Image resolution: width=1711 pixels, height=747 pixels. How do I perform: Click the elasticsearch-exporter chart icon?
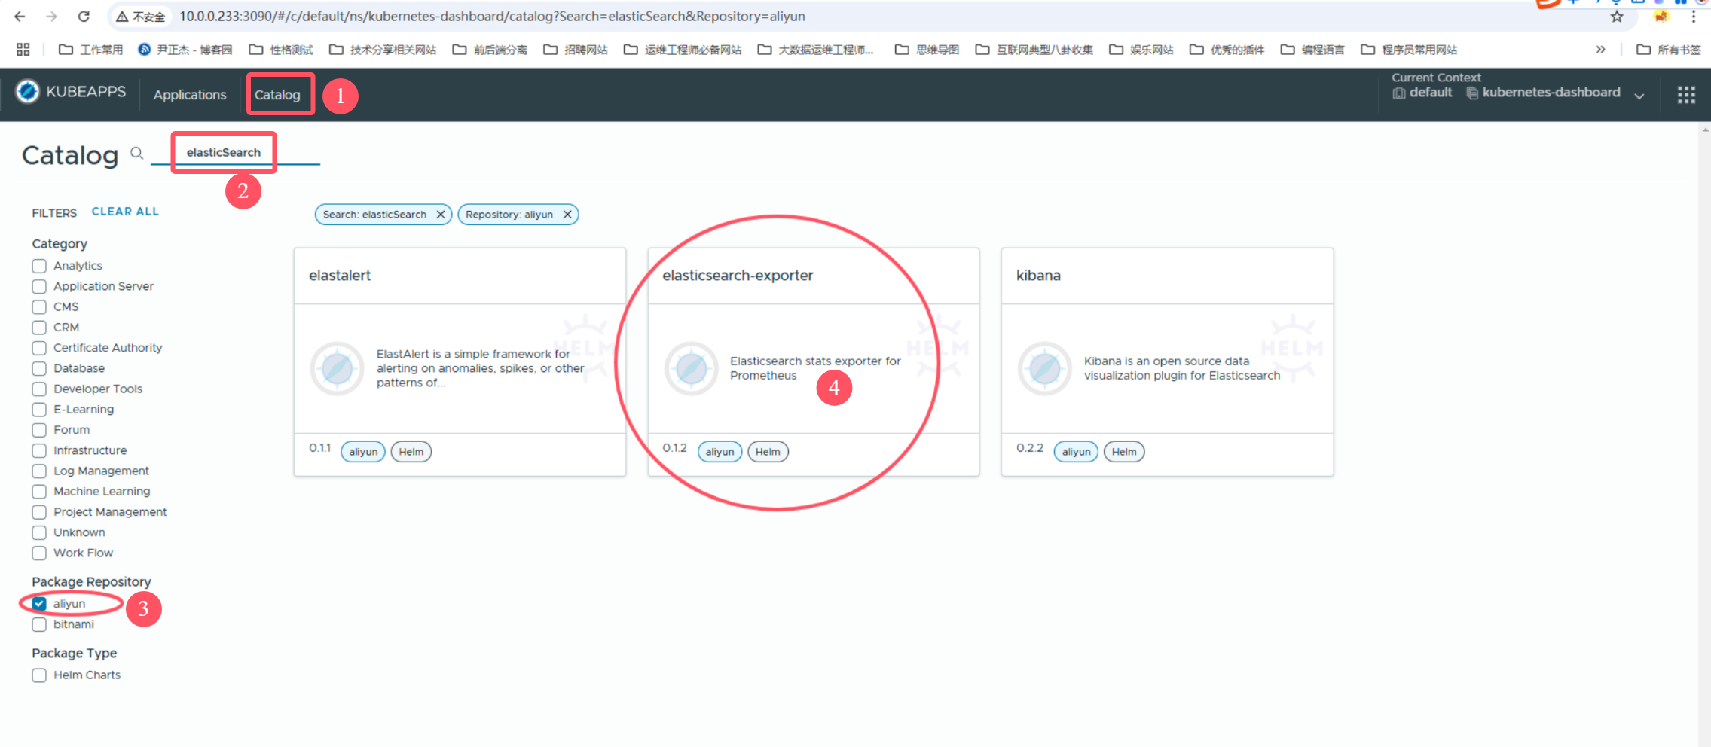tap(691, 368)
